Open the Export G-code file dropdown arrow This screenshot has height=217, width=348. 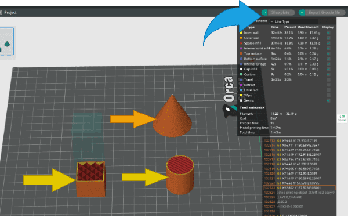(302, 13)
